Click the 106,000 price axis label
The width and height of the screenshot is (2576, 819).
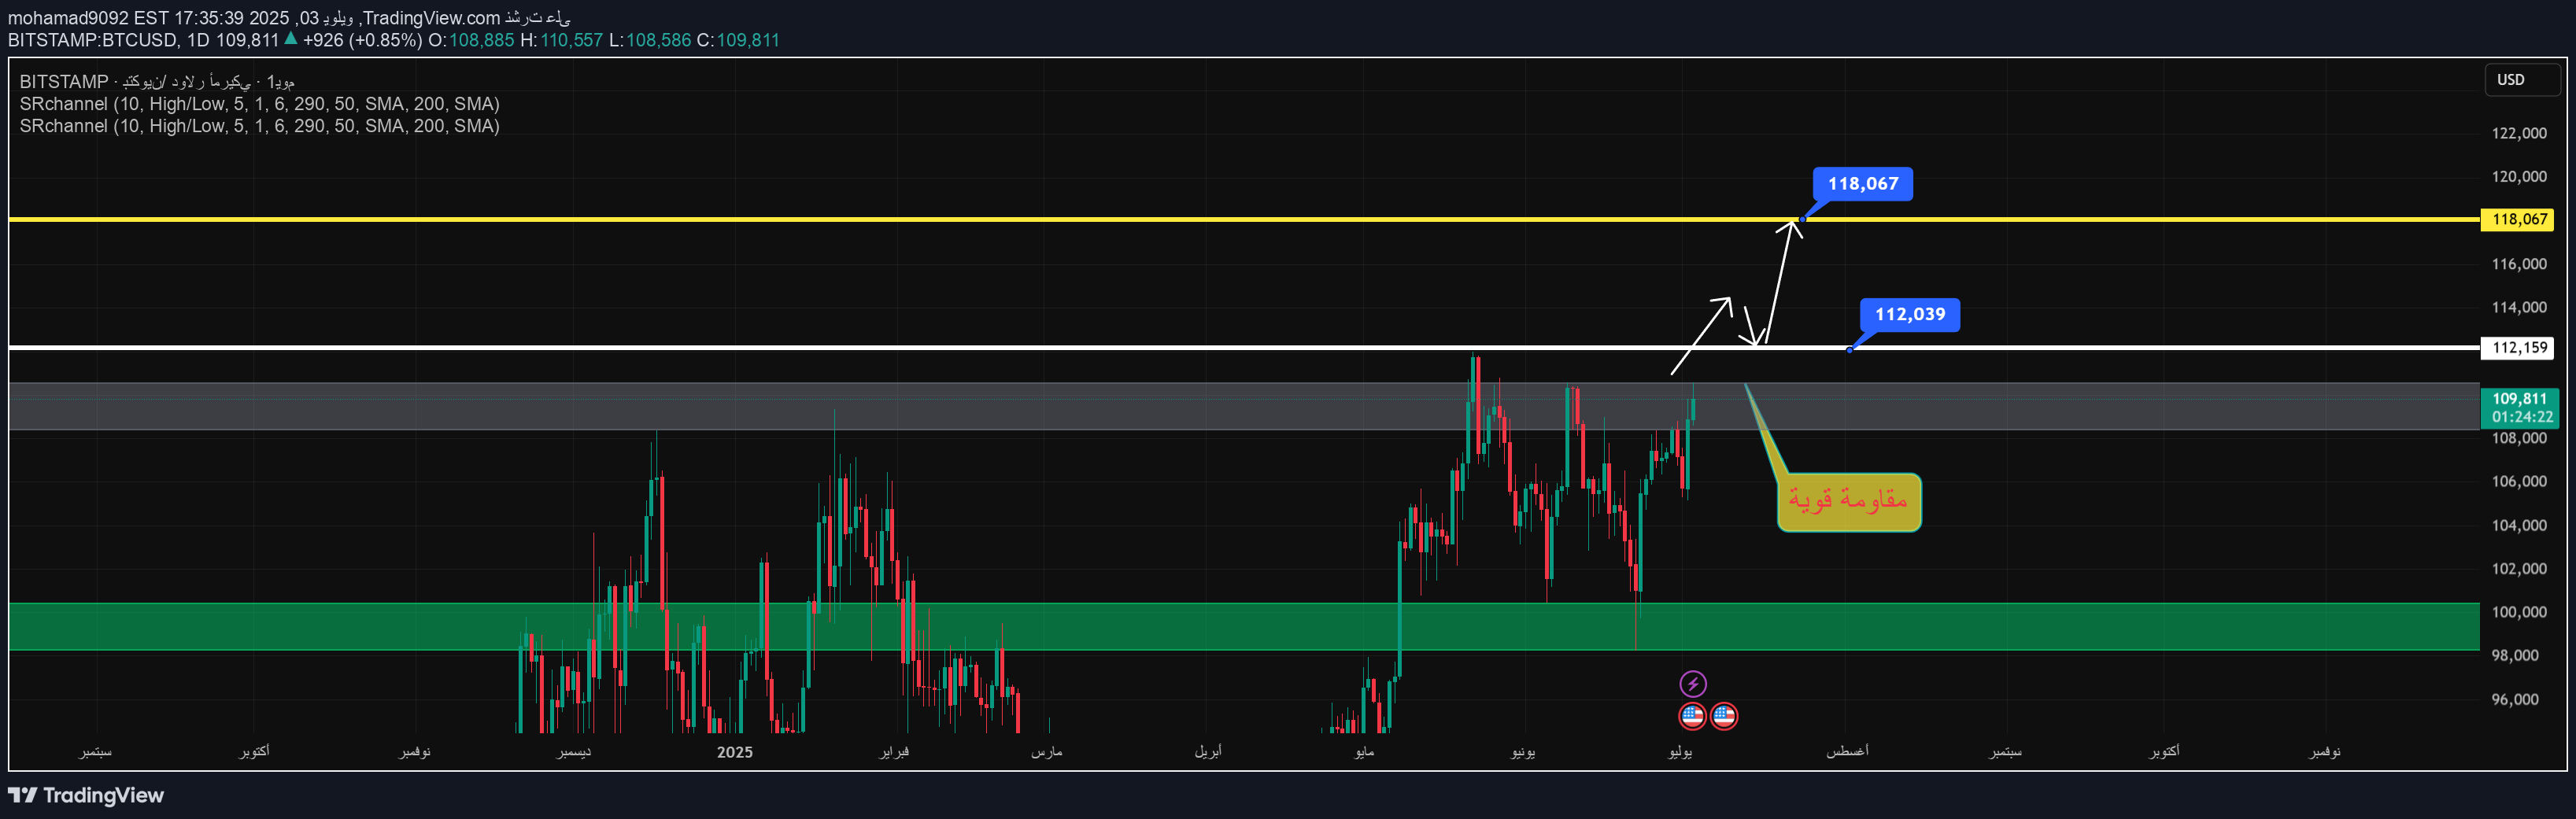[2519, 481]
